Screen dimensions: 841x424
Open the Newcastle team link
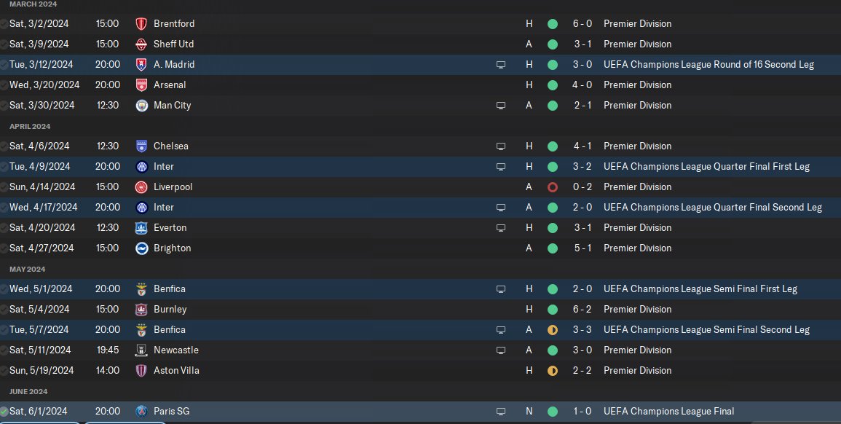176,350
